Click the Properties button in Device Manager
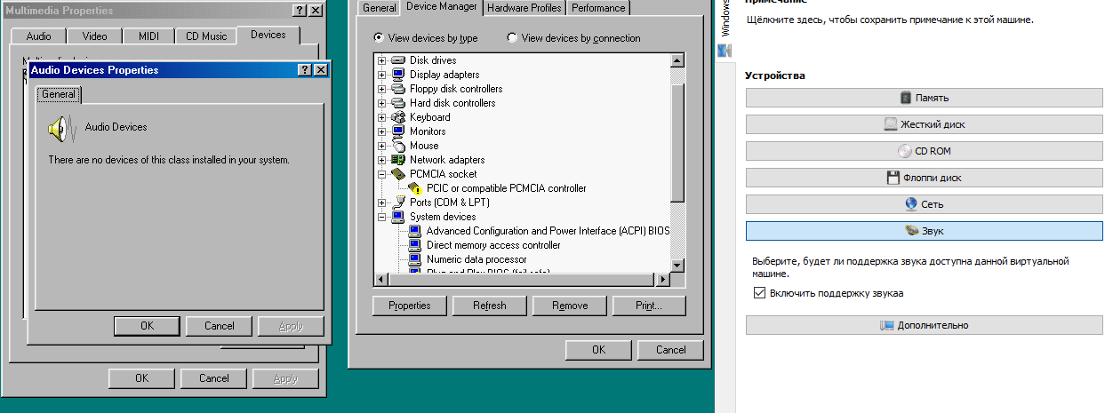The height and width of the screenshot is (413, 1113). tap(410, 306)
